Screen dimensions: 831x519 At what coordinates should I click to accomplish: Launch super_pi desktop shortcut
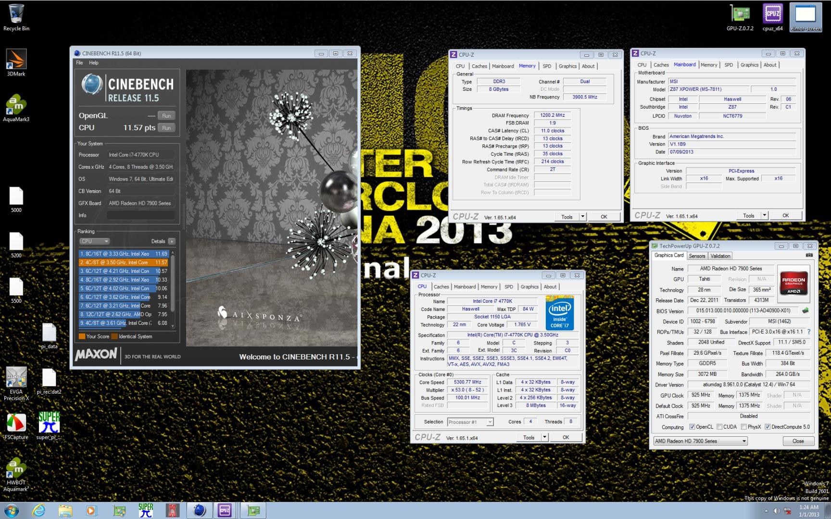49,426
